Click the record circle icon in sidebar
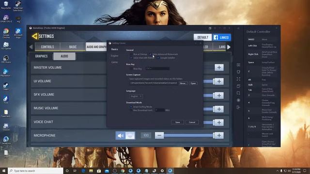310x174 pixels. click(x=238, y=100)
